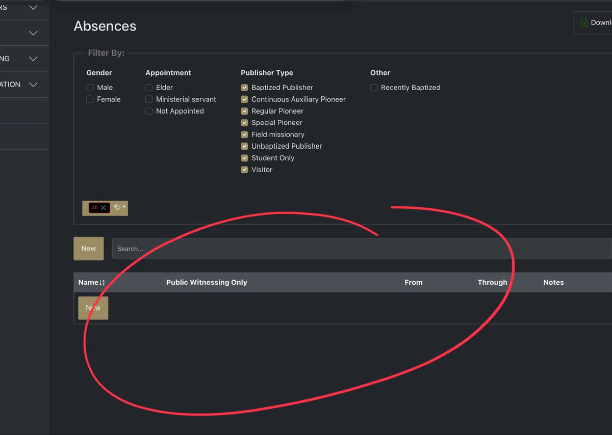
Task: Check the Female gender checkbox
Action: [90, 99]
